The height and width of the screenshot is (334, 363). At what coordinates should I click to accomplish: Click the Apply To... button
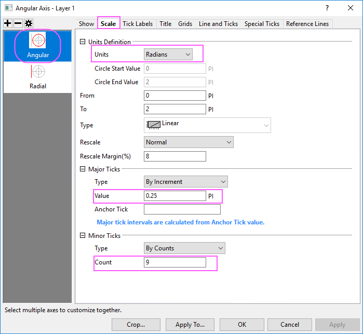(190, 325)
